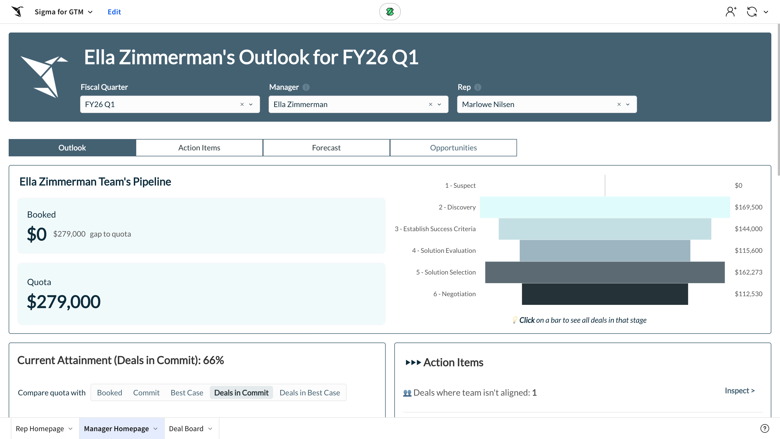Viewport: 780px width, 439px height.
Task: Clear the Fiscal Quarter selection
Action: pyautogui.click(x=242, y=104)
